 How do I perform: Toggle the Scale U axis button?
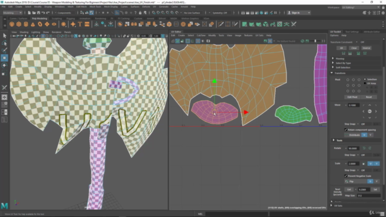(x=370, y=163)
